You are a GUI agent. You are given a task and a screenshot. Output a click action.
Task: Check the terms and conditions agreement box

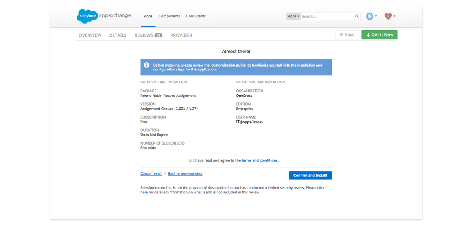pyautogui.click(x=190, y=161)
